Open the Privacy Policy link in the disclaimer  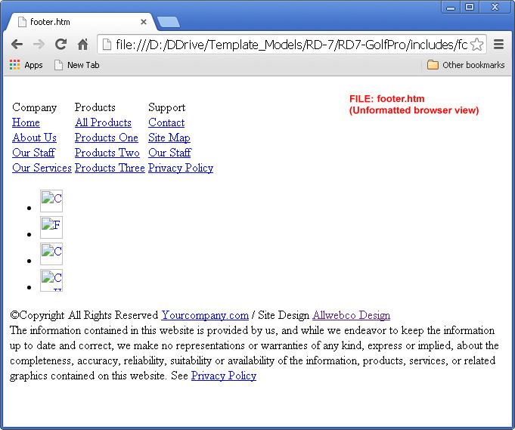coord(223,376)
